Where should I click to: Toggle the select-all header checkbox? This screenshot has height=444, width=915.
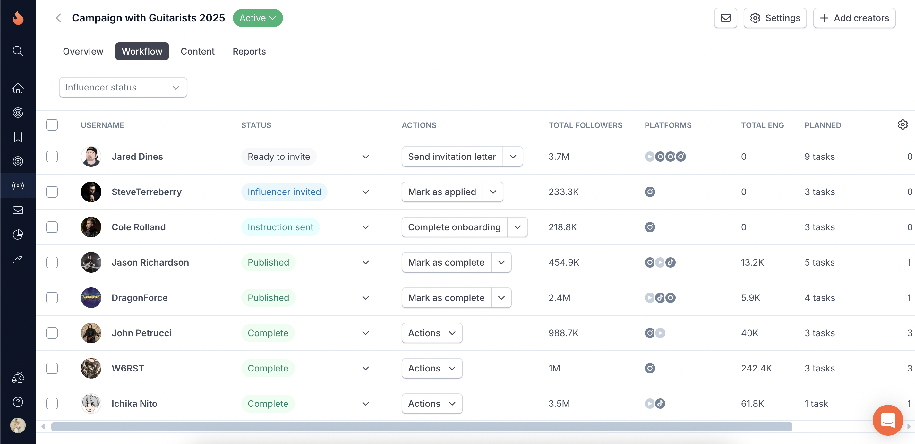(52, 125)
